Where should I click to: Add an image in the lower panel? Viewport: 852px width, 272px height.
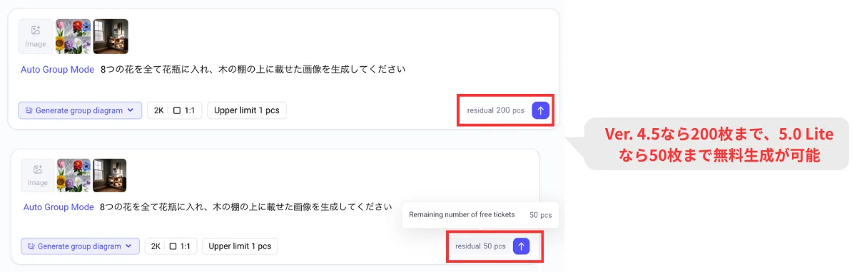[38, 175]
